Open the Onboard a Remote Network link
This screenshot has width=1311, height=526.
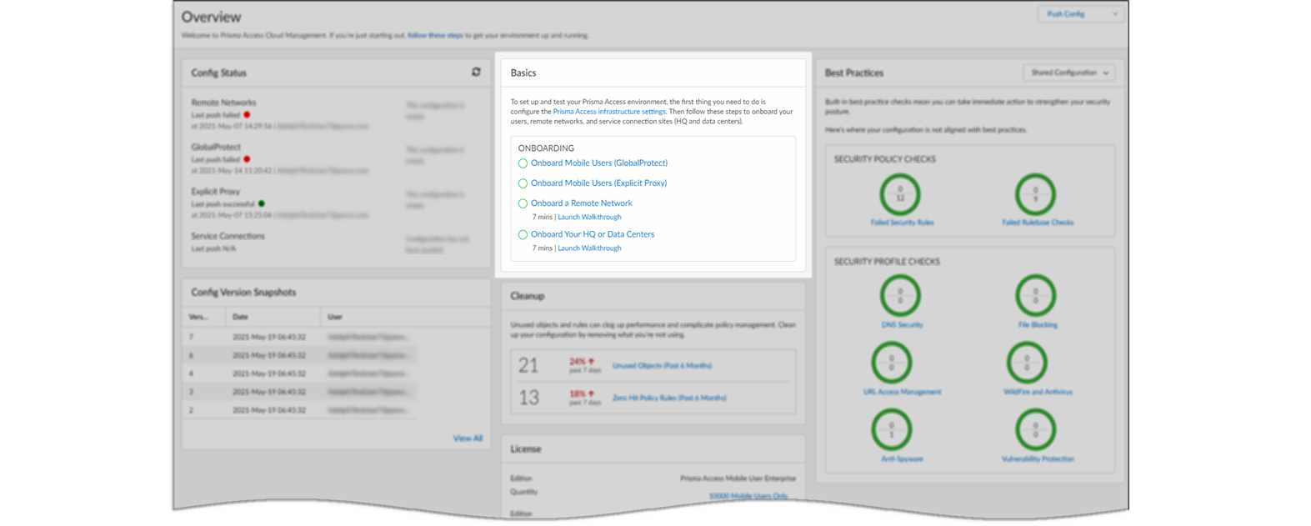tap(581, 203)
